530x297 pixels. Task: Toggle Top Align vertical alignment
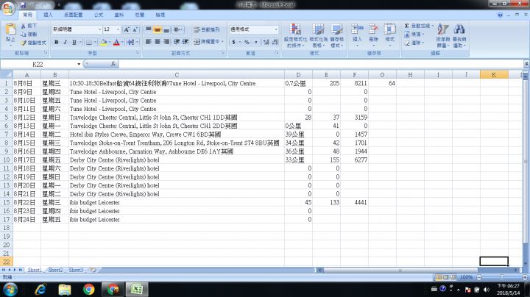[149, 29]
